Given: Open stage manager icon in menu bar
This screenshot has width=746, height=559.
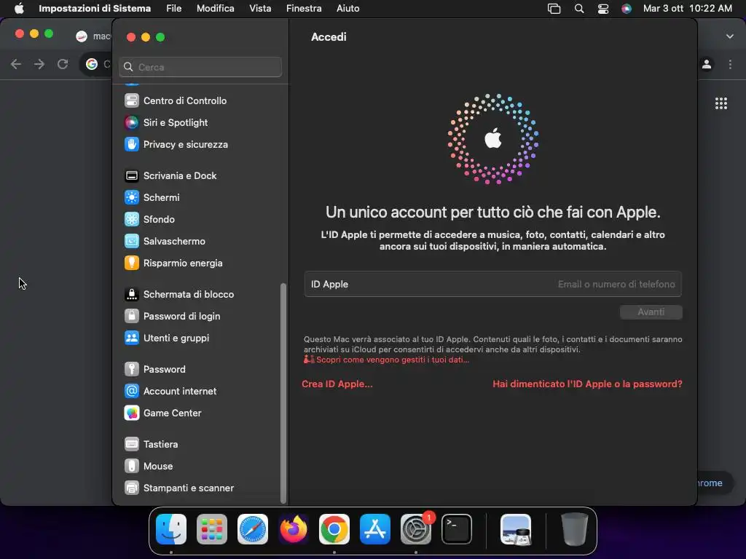Looking at the screenshot, I should pos(554,9).
